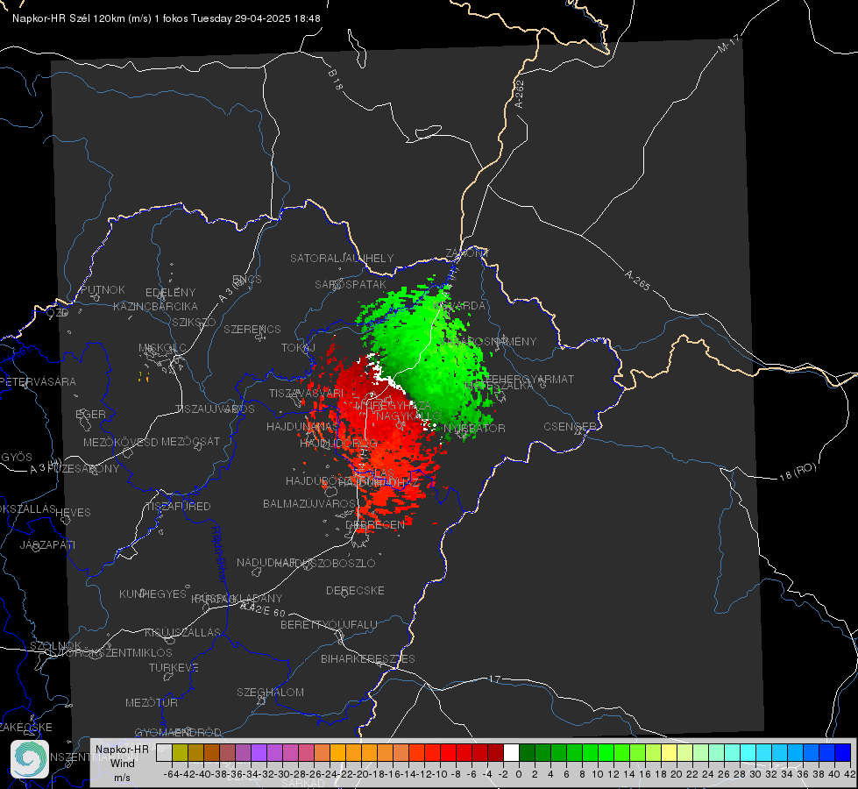Click the MEZŐCSÁT label

coord(190,441)
